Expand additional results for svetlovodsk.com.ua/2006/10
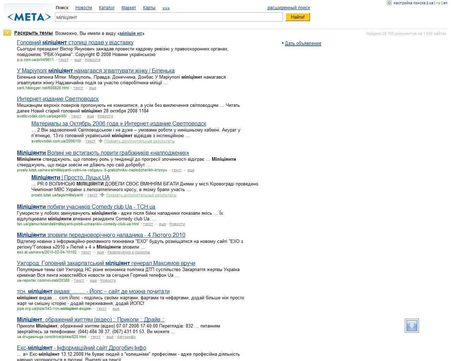The width and height of the screenshot is (451, 361). 139,141
